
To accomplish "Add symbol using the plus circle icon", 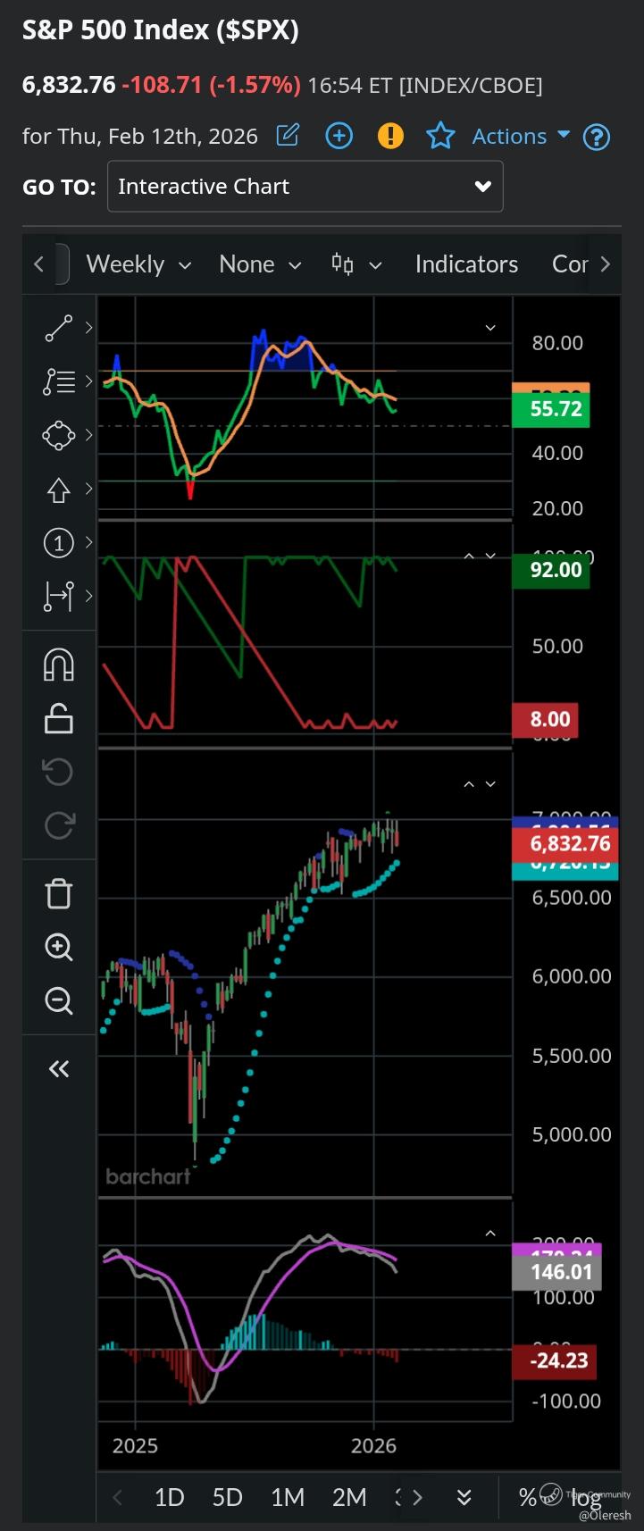I will click(339, 136).
